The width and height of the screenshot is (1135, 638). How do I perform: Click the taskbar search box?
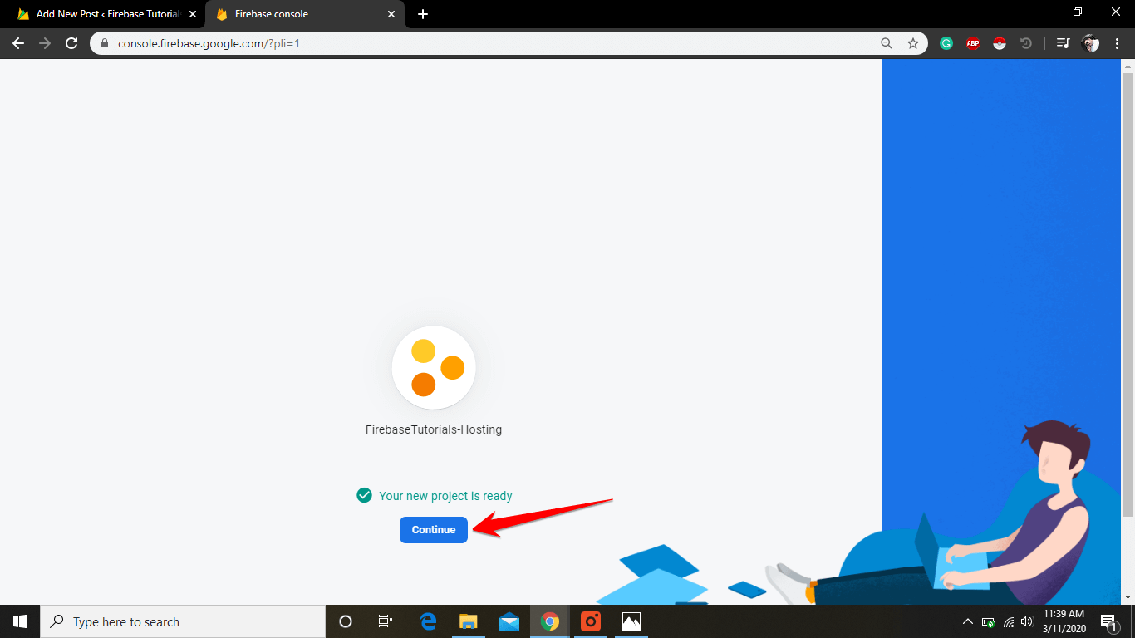[x=183, y=621]
